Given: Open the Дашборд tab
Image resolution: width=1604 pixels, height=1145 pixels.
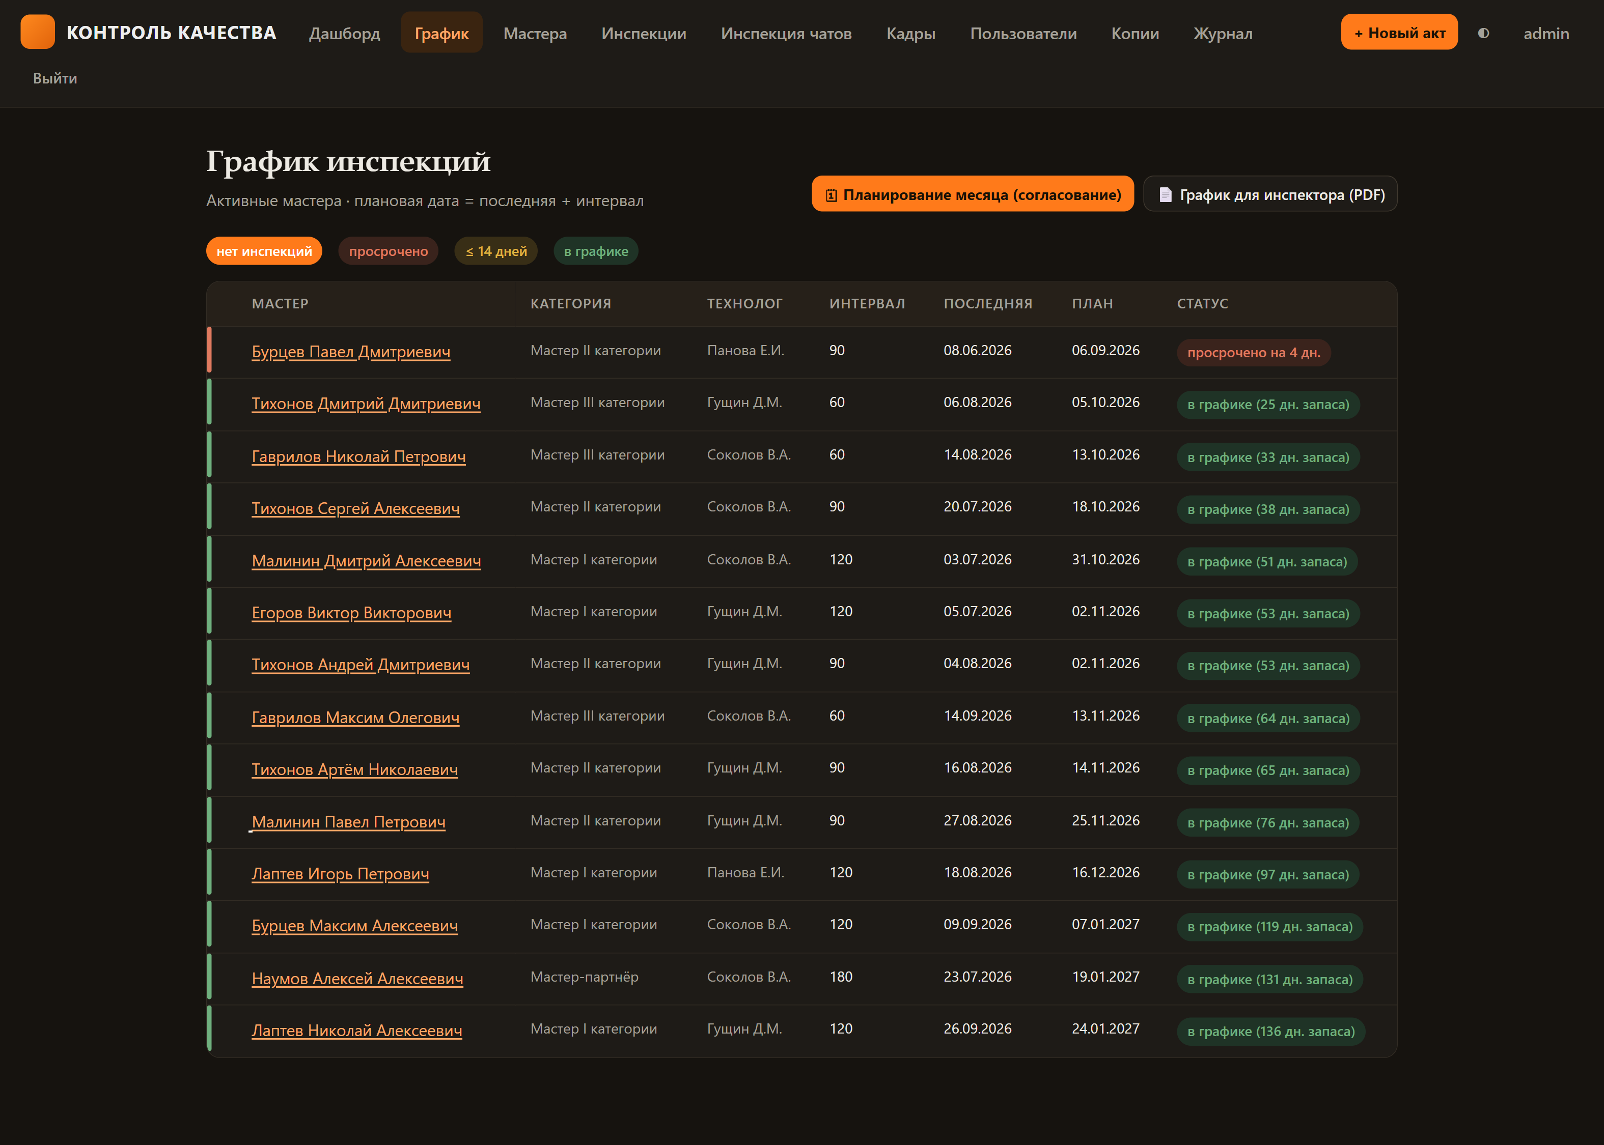Looking at the screenshot, I should coord(344,33).
